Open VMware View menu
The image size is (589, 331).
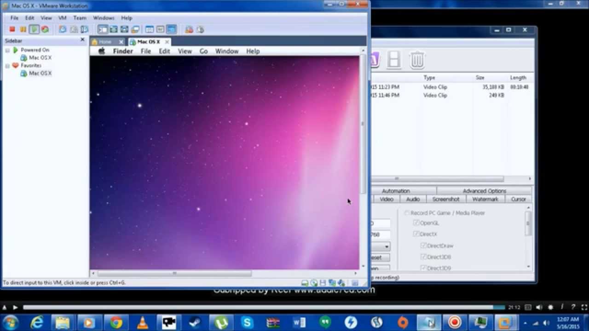[x=46, y=18]
